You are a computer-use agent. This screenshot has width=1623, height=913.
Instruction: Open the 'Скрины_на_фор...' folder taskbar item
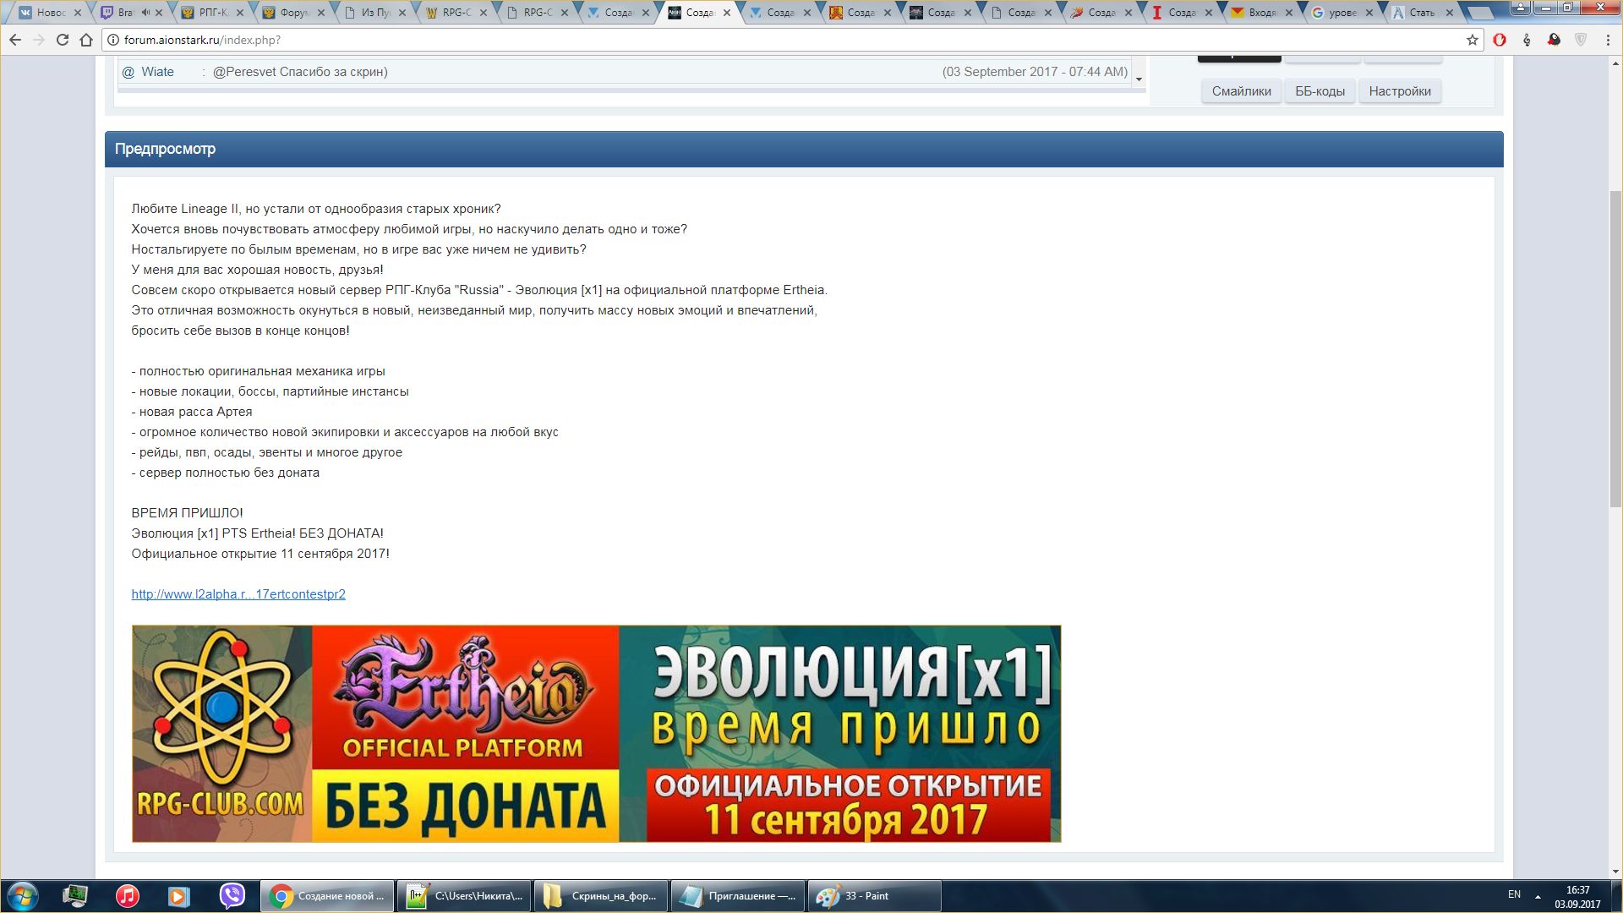pyautogui.click(x=600, y=896)
